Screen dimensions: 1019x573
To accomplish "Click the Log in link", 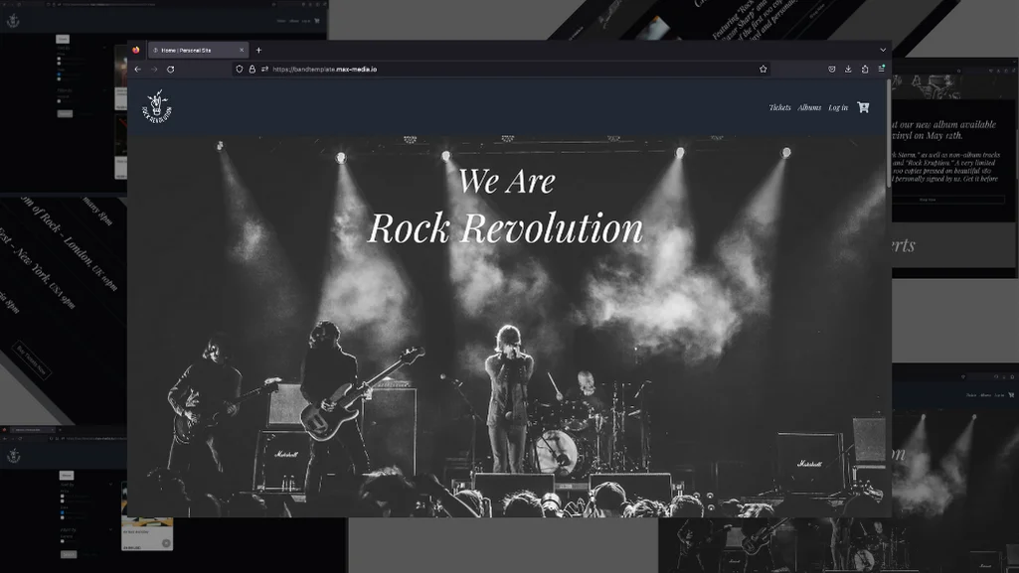I will pos(838,107).
